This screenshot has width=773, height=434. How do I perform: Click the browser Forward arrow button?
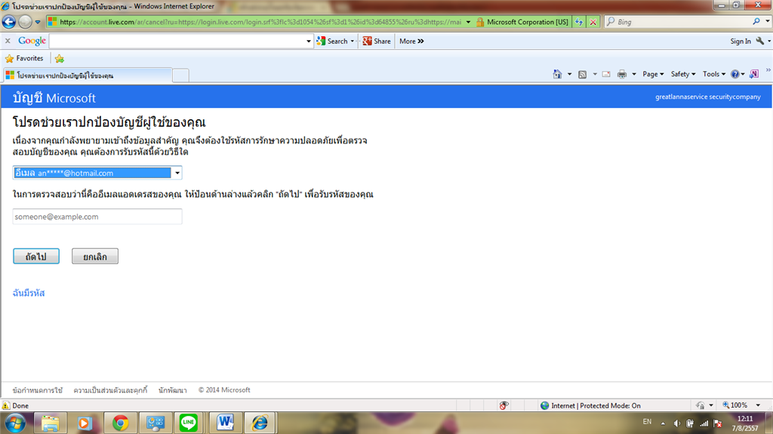(25, 22)
